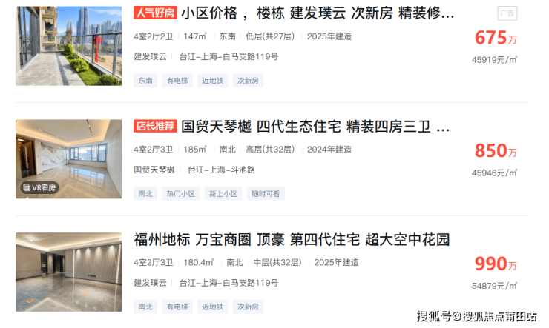
Task: Click 国贸天琴樾 community name link
Action: tap(154, 170)
